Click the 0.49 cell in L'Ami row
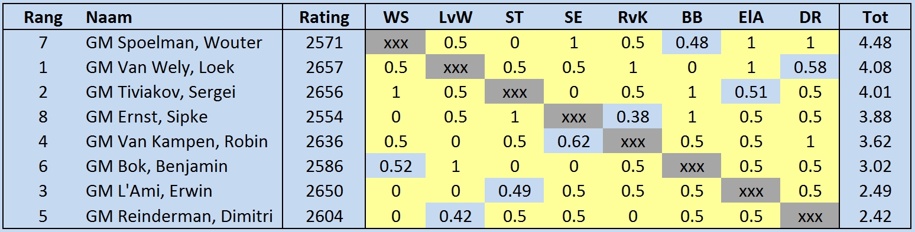Image resolution: width=915 pixels, height=232 pixels. tap(514, 192)
